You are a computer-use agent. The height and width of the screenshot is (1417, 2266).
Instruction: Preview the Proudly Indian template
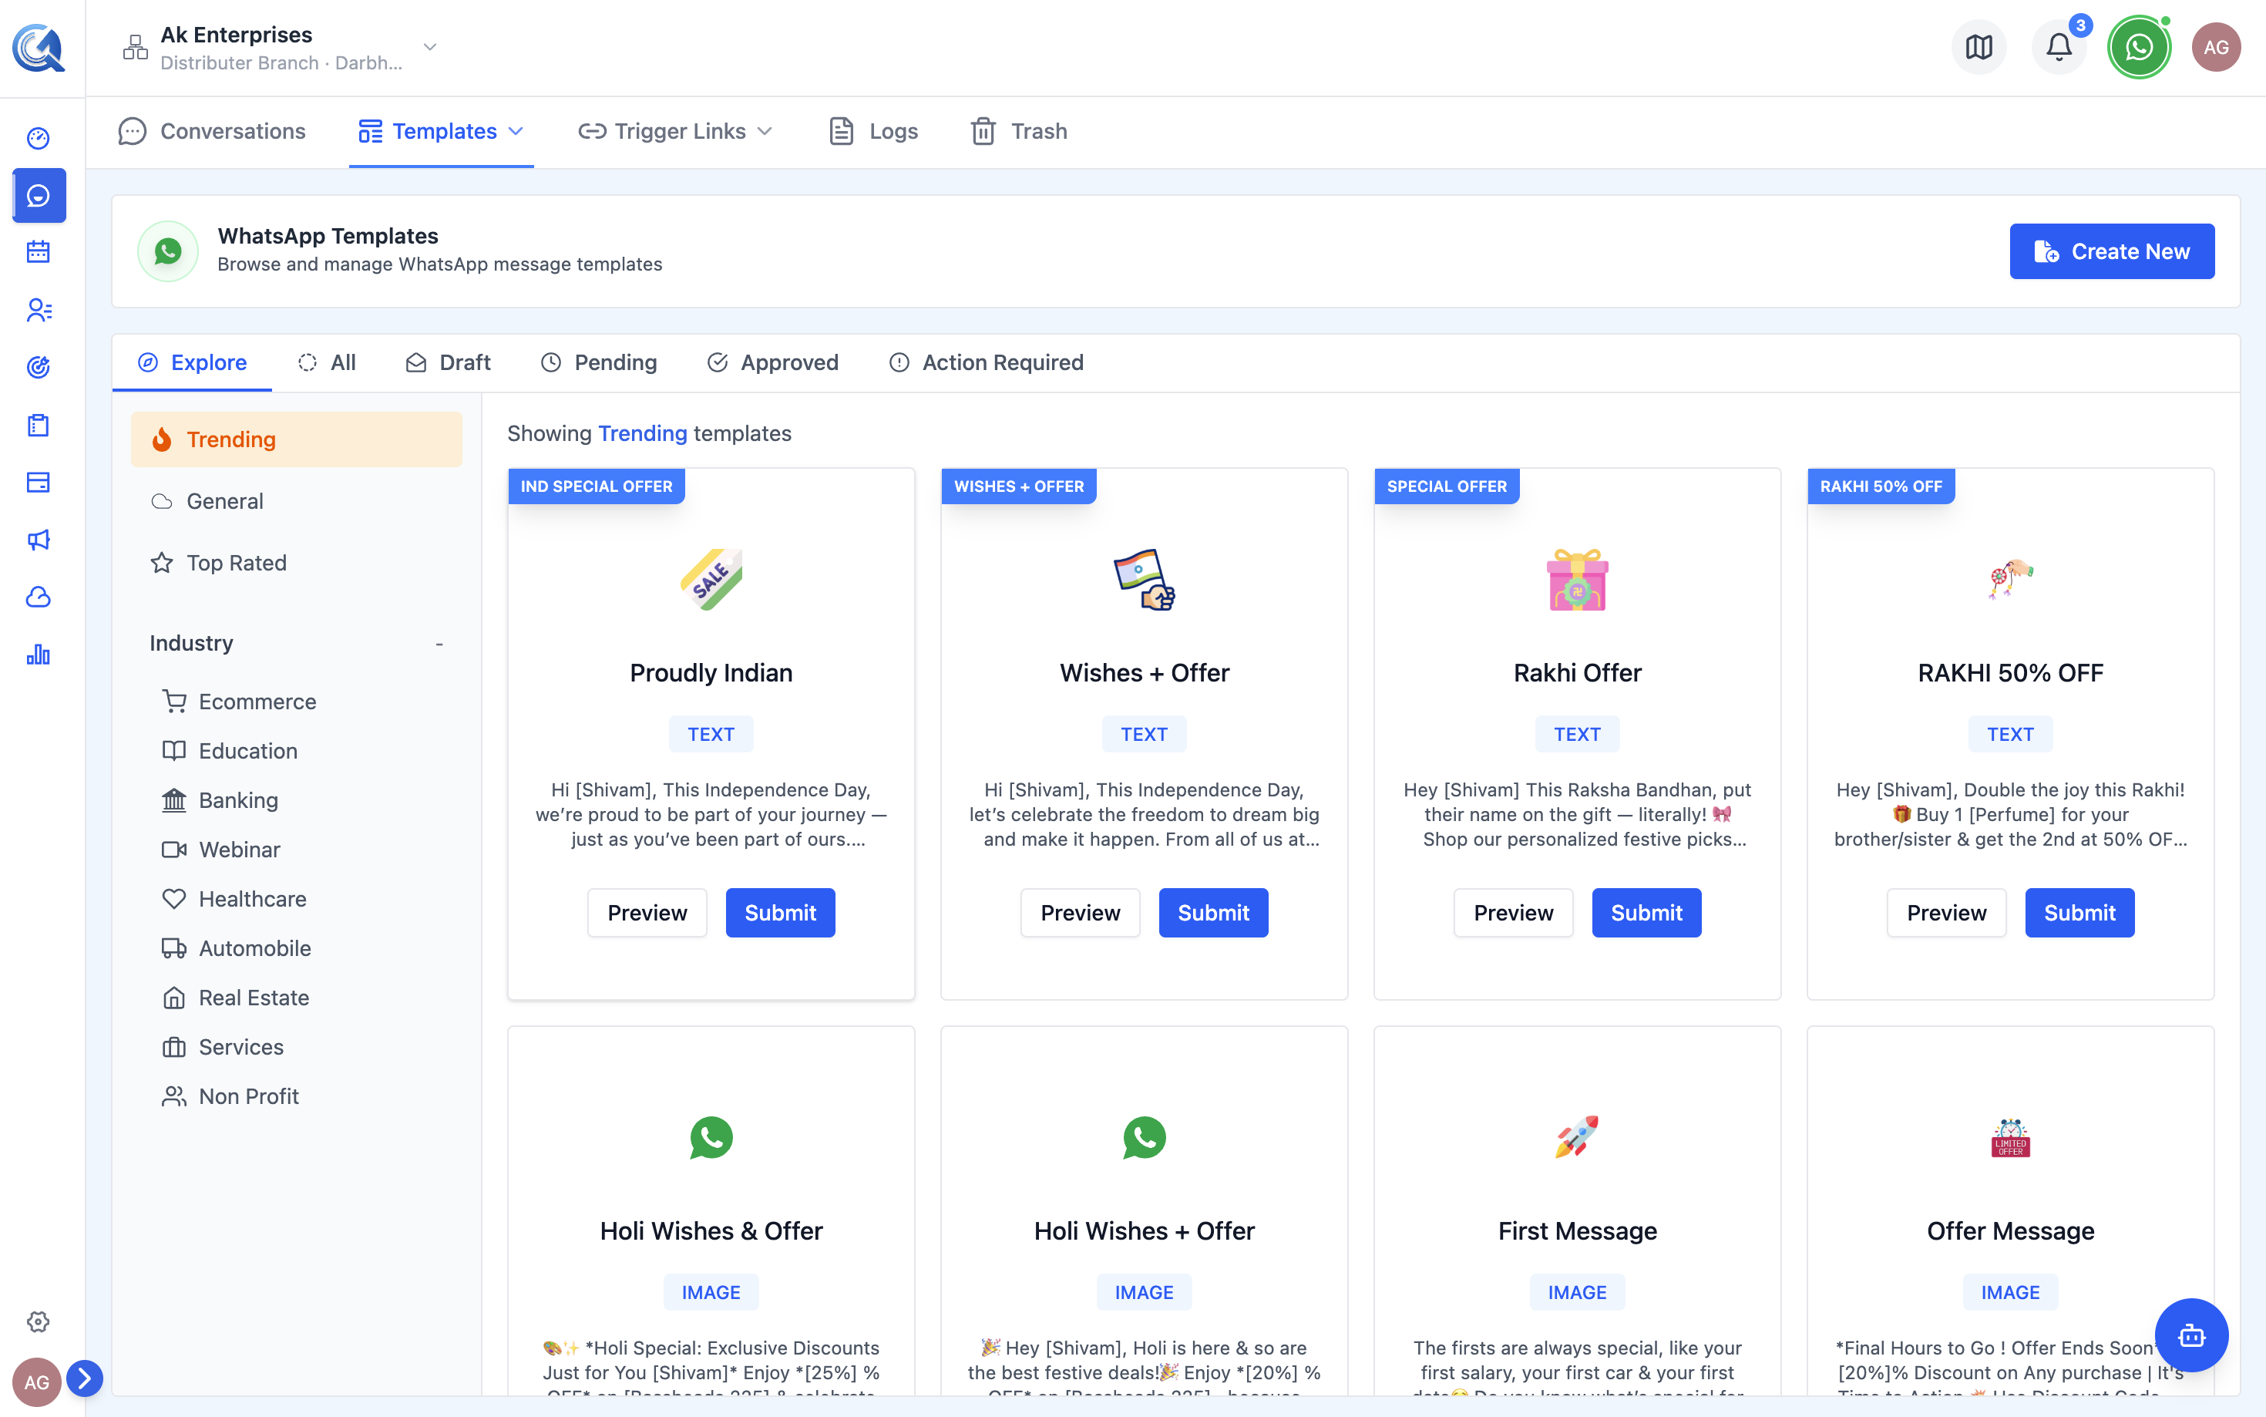[x=647, y=913]
